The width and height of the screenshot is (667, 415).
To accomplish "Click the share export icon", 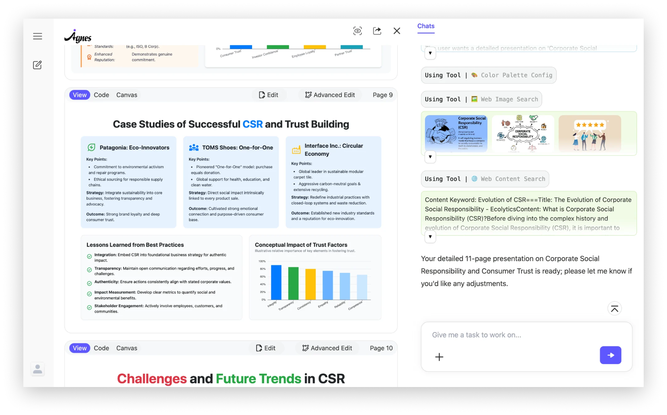I will pos(377,31).
